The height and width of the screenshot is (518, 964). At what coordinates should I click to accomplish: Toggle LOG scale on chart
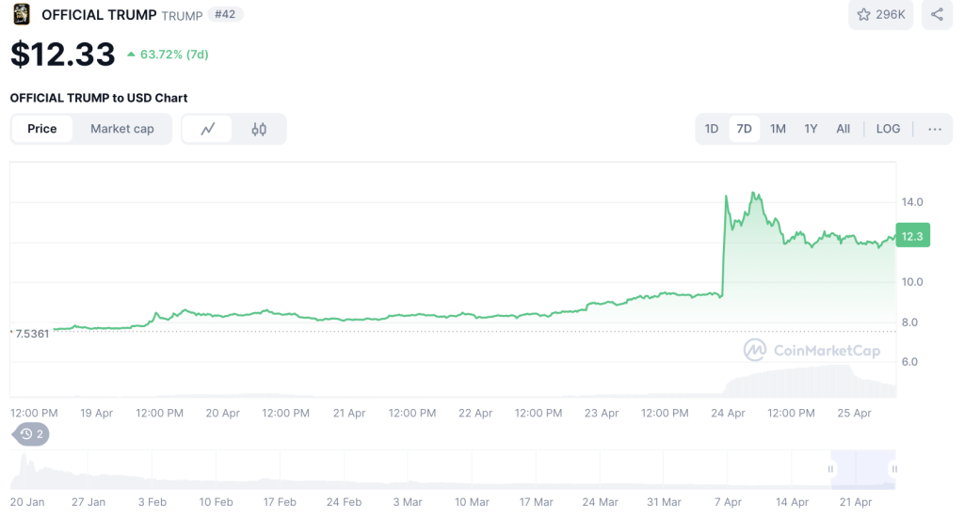[888, 129]
